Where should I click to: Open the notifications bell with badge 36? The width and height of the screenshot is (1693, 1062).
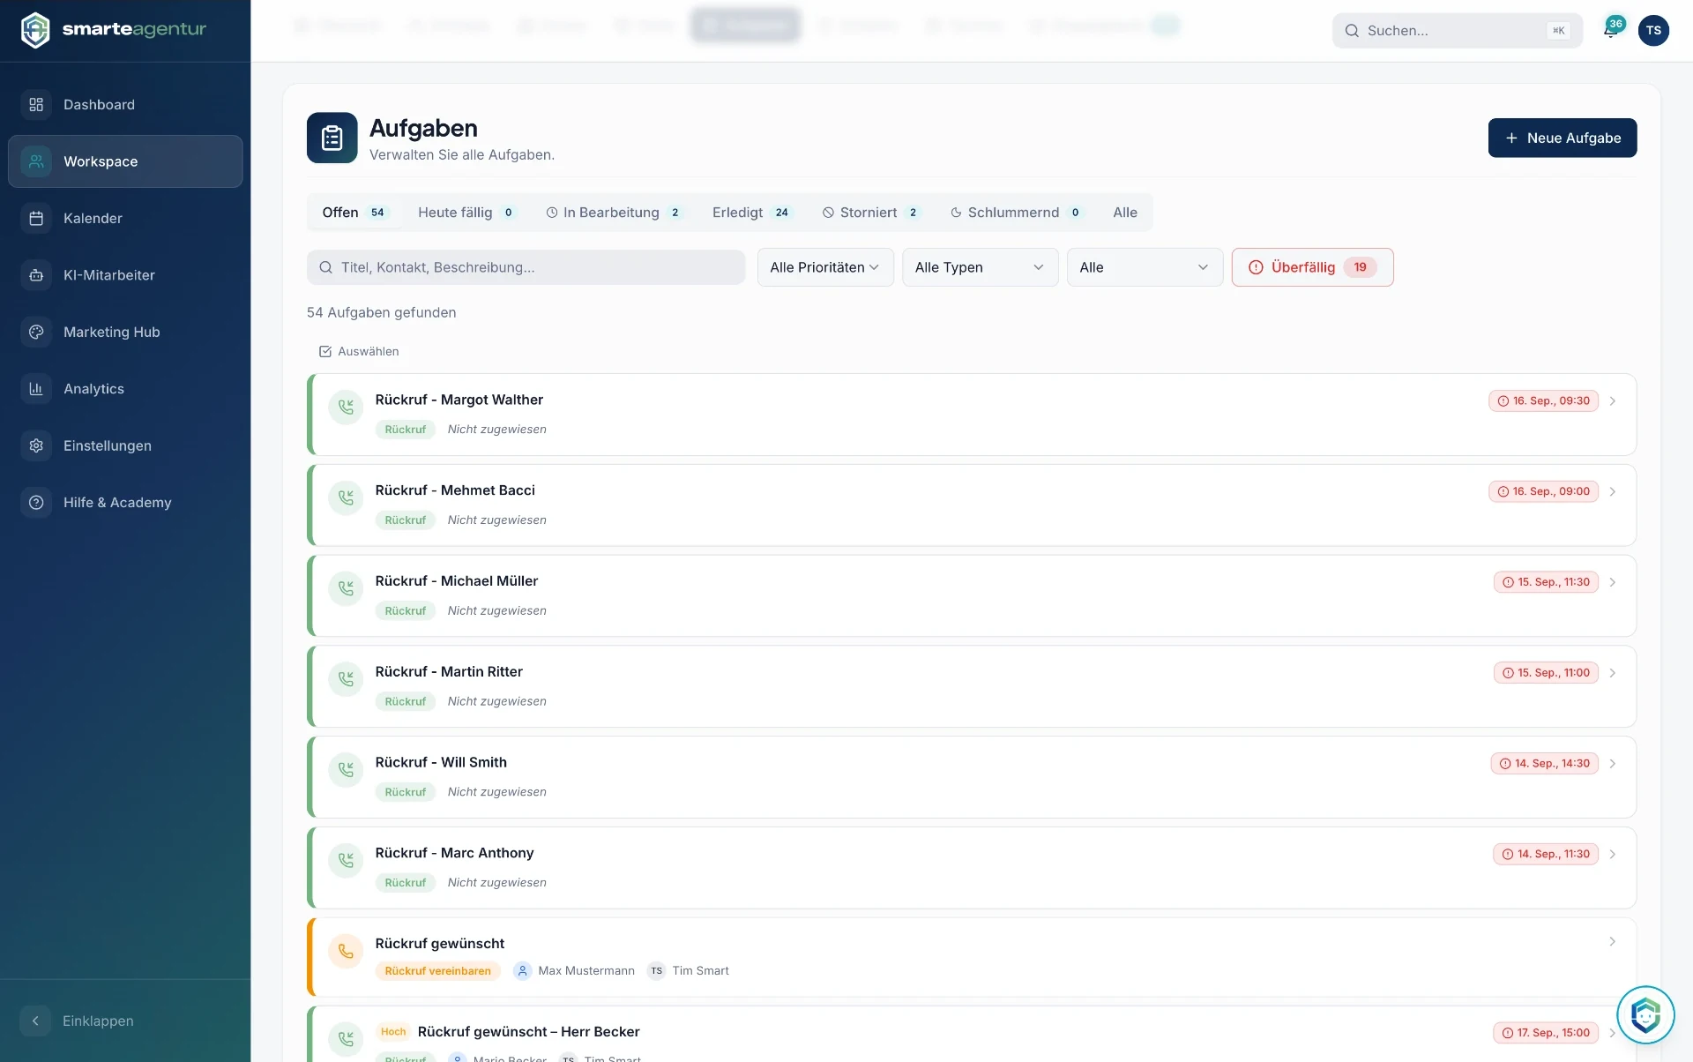(x=1611, y=30)
